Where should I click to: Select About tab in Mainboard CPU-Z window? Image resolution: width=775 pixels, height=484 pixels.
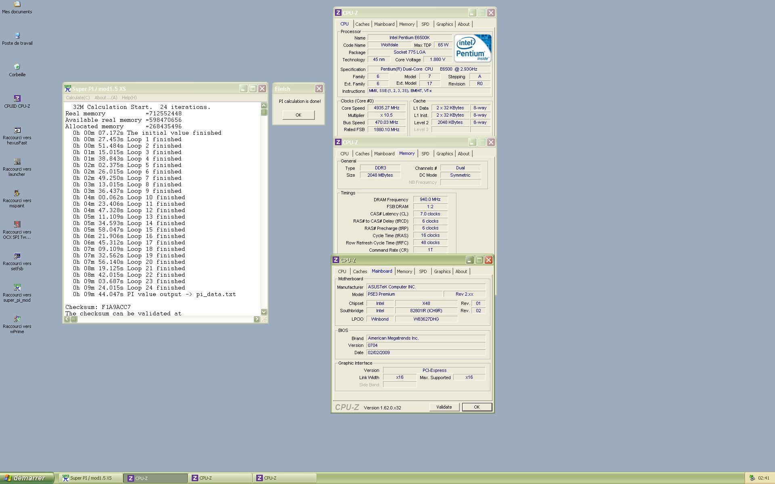point(461,271)
